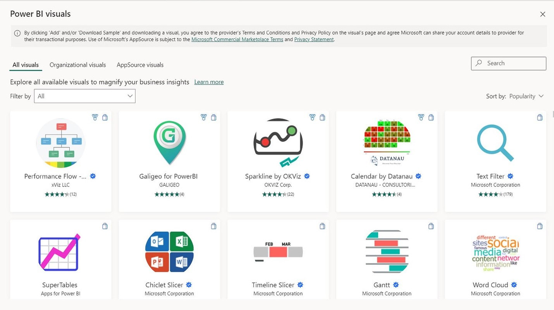Follow the Learn more link

click(209, 82)
